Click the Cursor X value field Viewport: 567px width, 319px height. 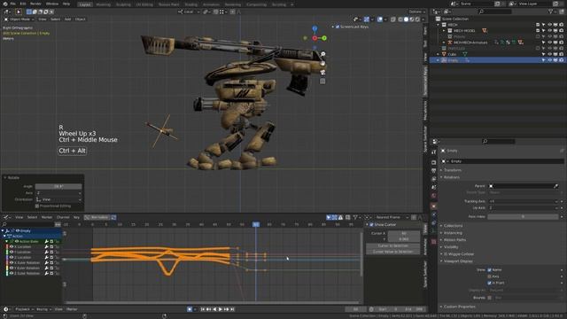click(x=404, y=233)
